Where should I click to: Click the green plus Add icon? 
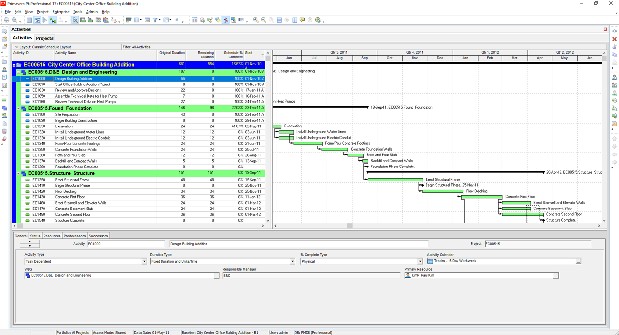click(614, 31)
